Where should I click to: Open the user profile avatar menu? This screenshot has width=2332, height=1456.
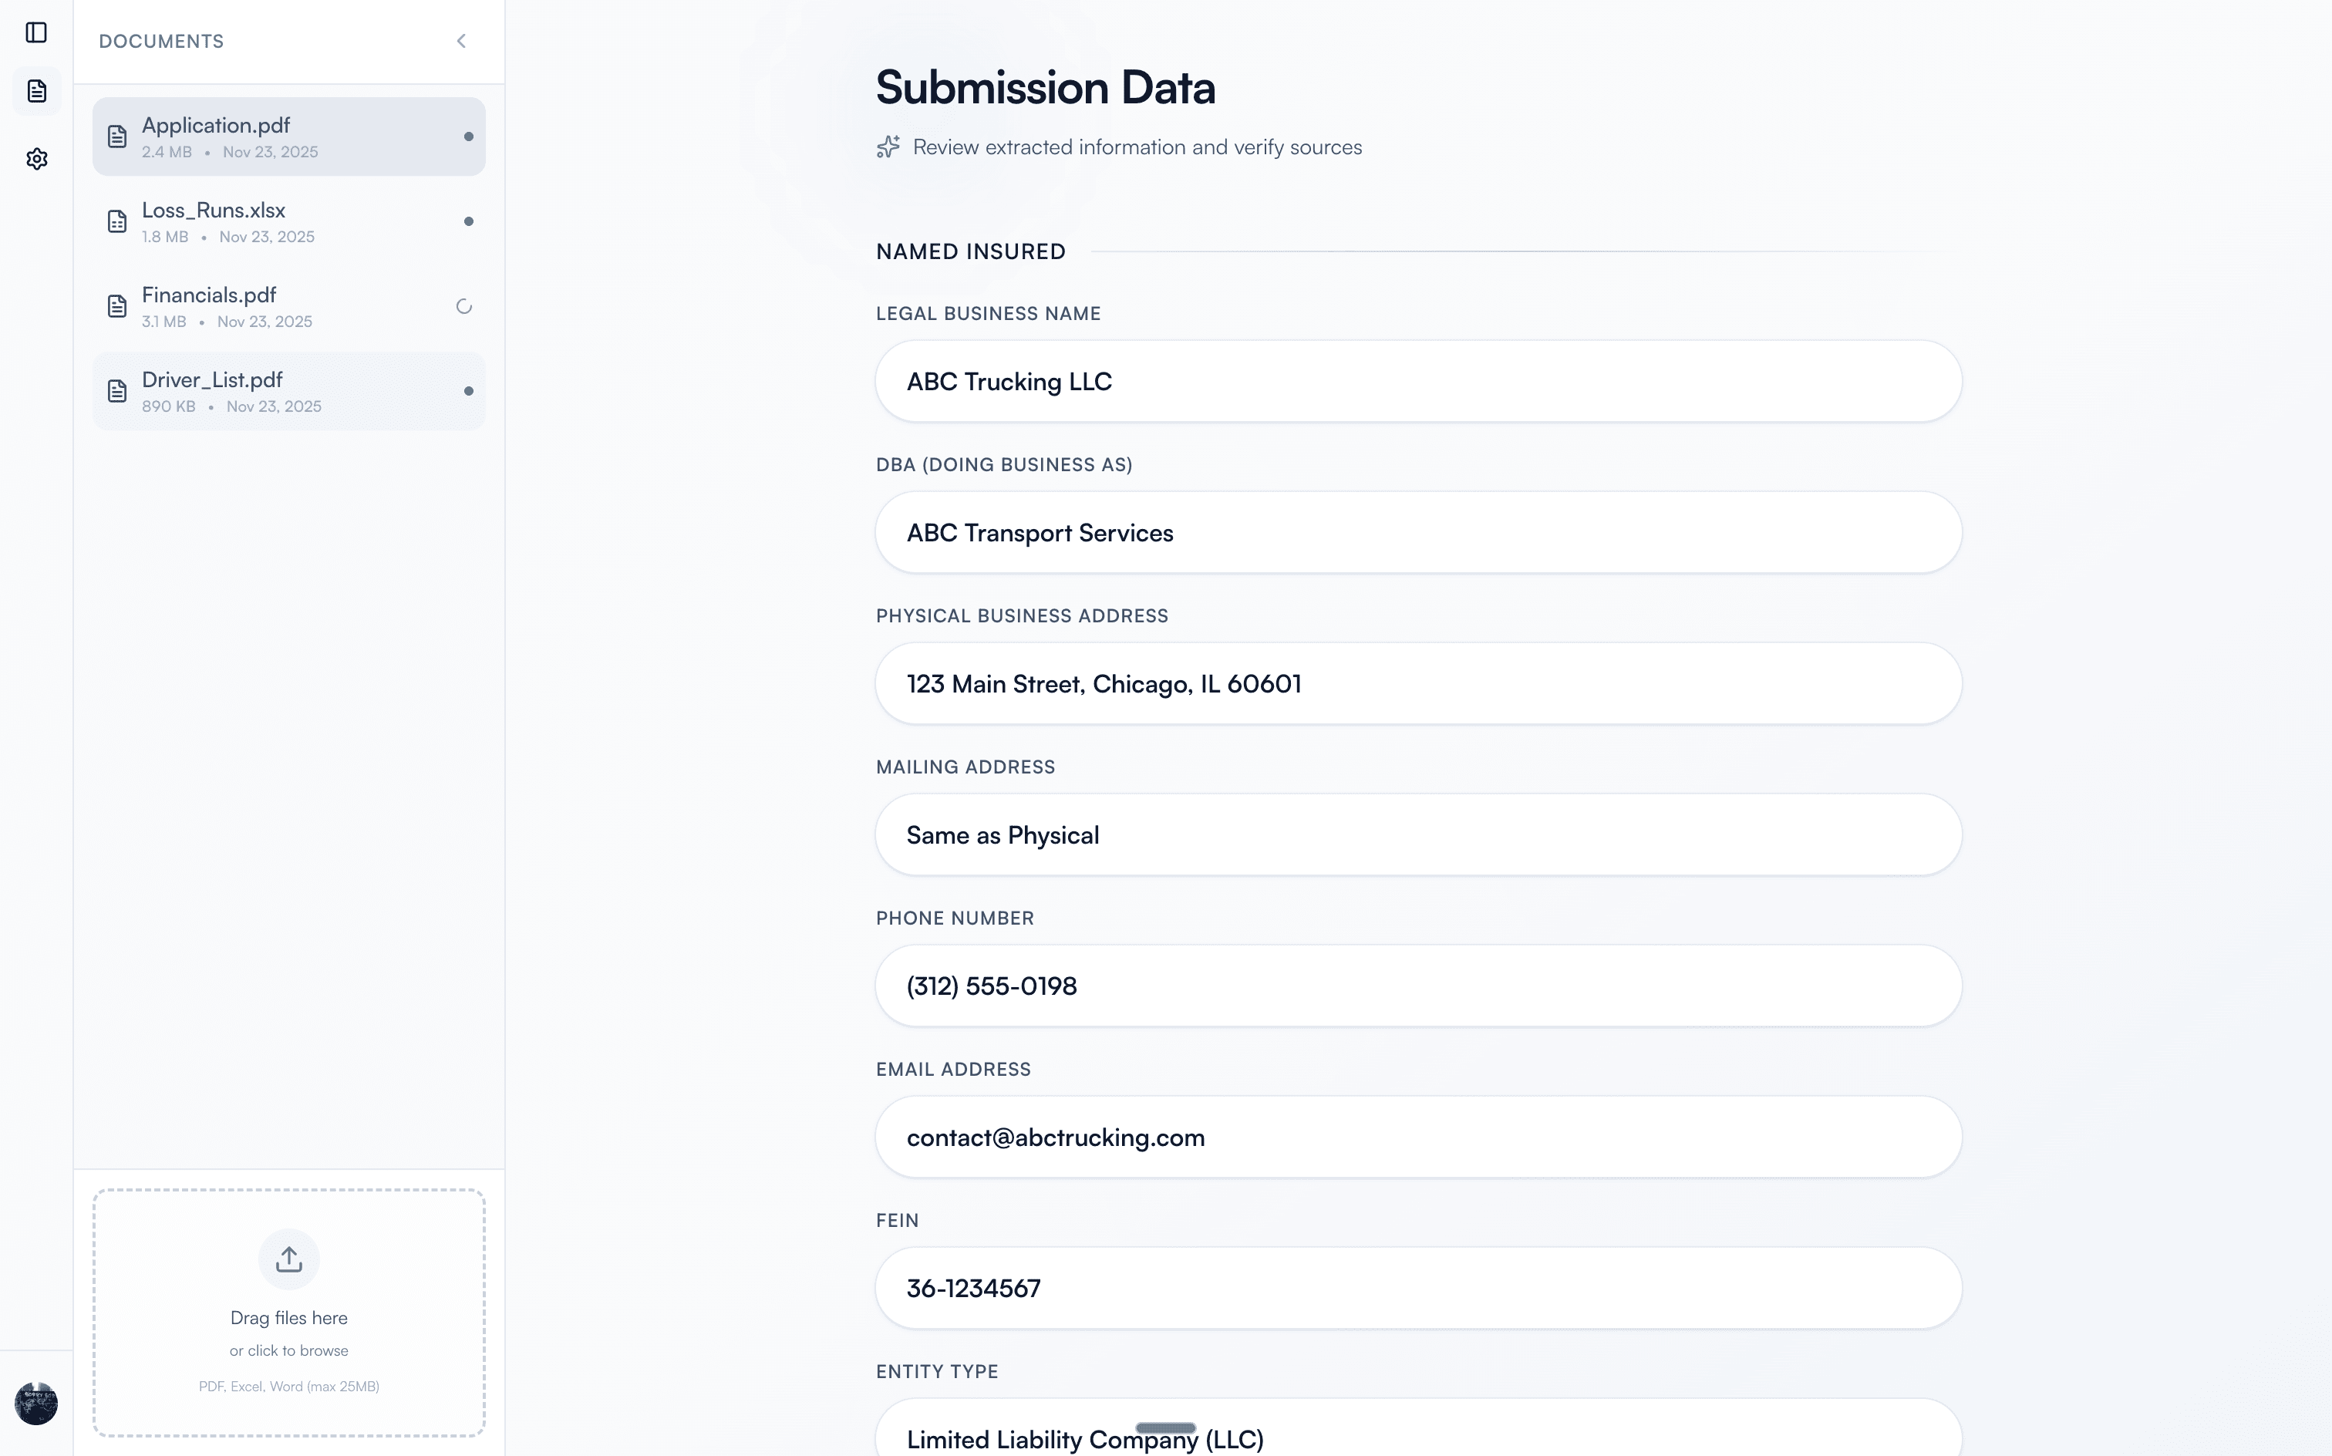(36, 1404)
